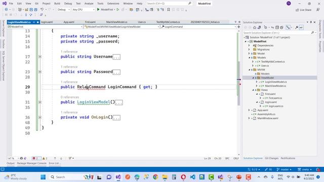This screenshot has height=182, width=324.
Task: Toggle Track Active Item in Solution Explorer
Action: (x=288, y=27)
